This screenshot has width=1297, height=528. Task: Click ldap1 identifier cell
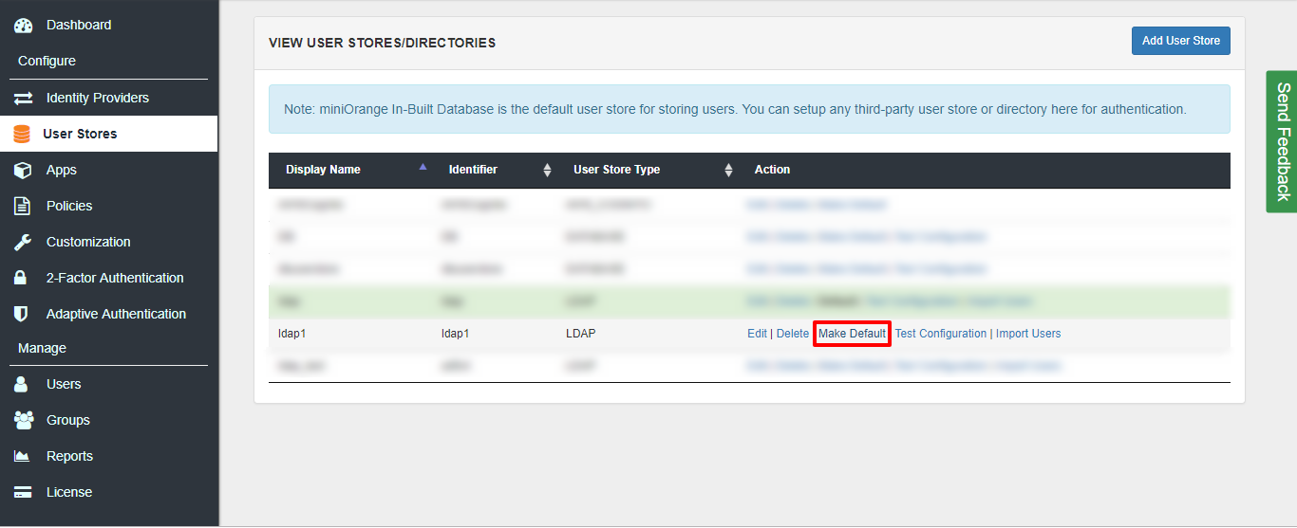[456, 334]
